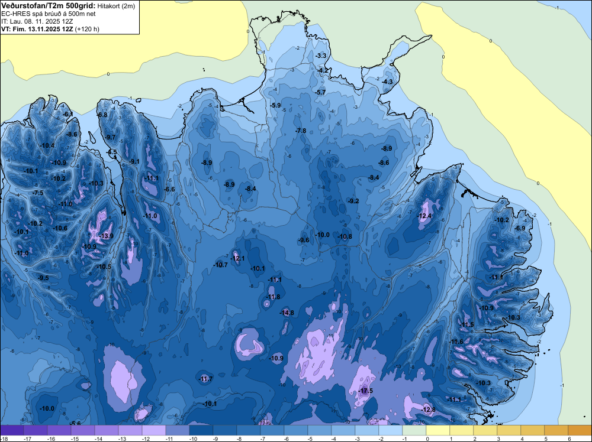Click the legend swatch between 5 and 6
The height and width of the screenshot is (442, 592).
coord(556,431)
